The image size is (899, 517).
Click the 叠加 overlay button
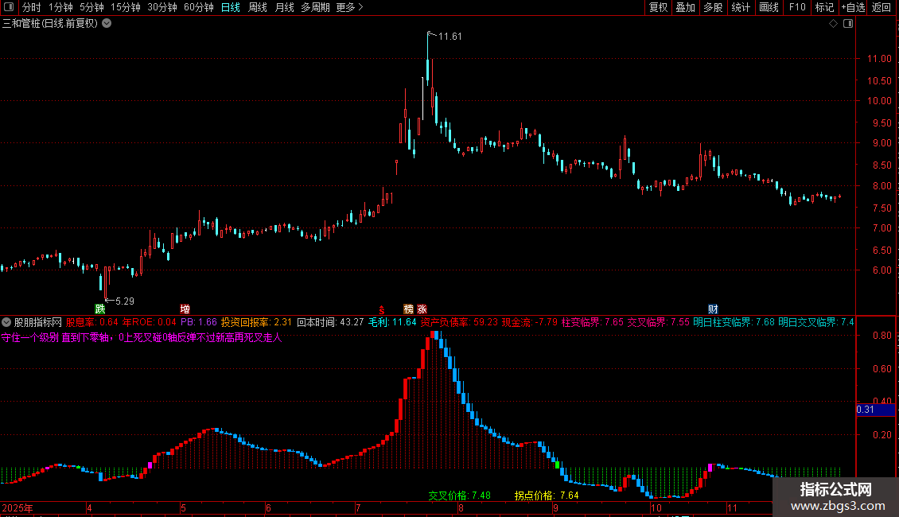685,7
